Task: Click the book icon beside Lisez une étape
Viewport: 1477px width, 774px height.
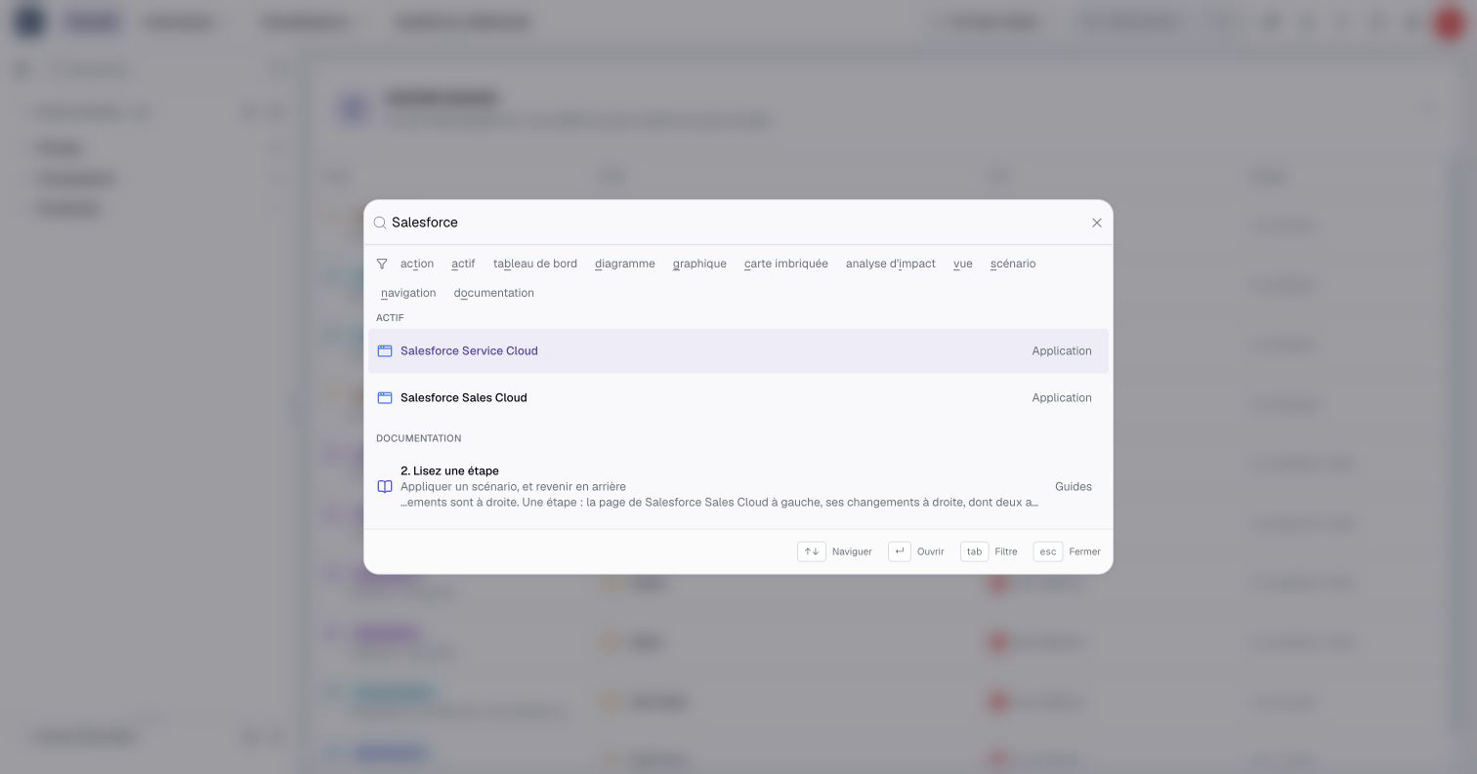Action: pos(385,487)
